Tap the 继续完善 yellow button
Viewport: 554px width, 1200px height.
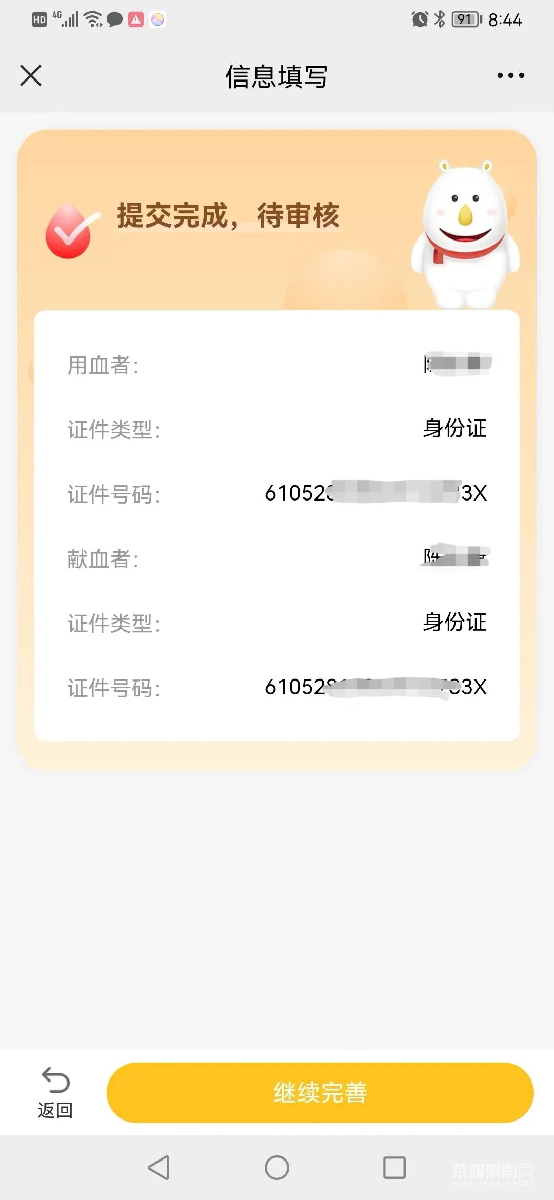click(320, 1092)
